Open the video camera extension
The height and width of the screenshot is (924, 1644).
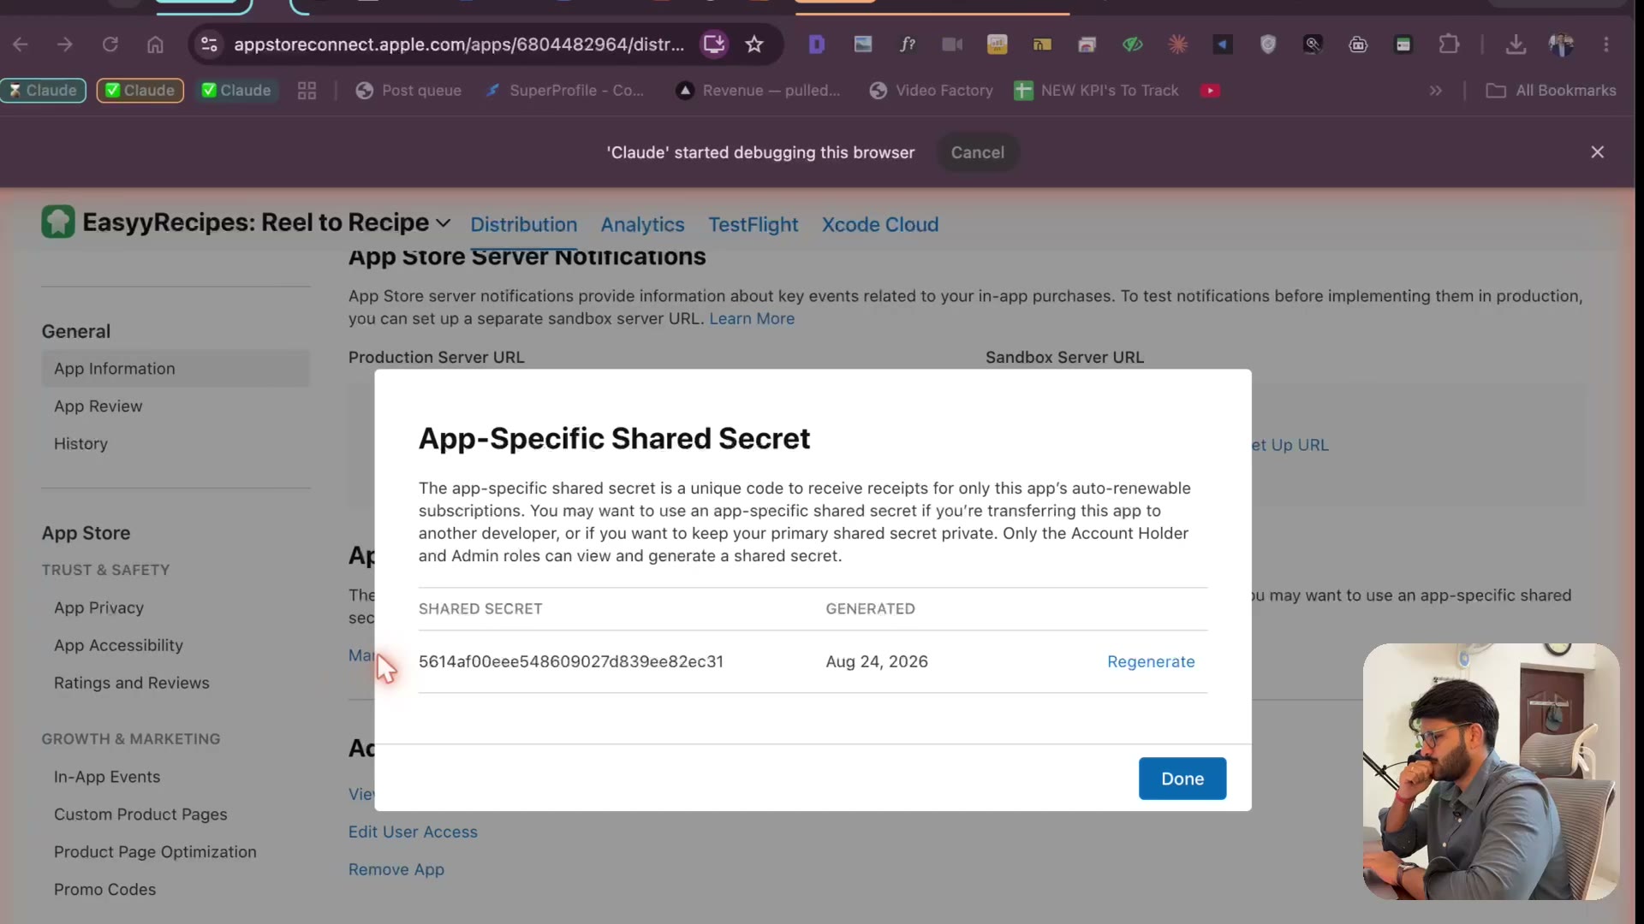(x=952, y=44)
